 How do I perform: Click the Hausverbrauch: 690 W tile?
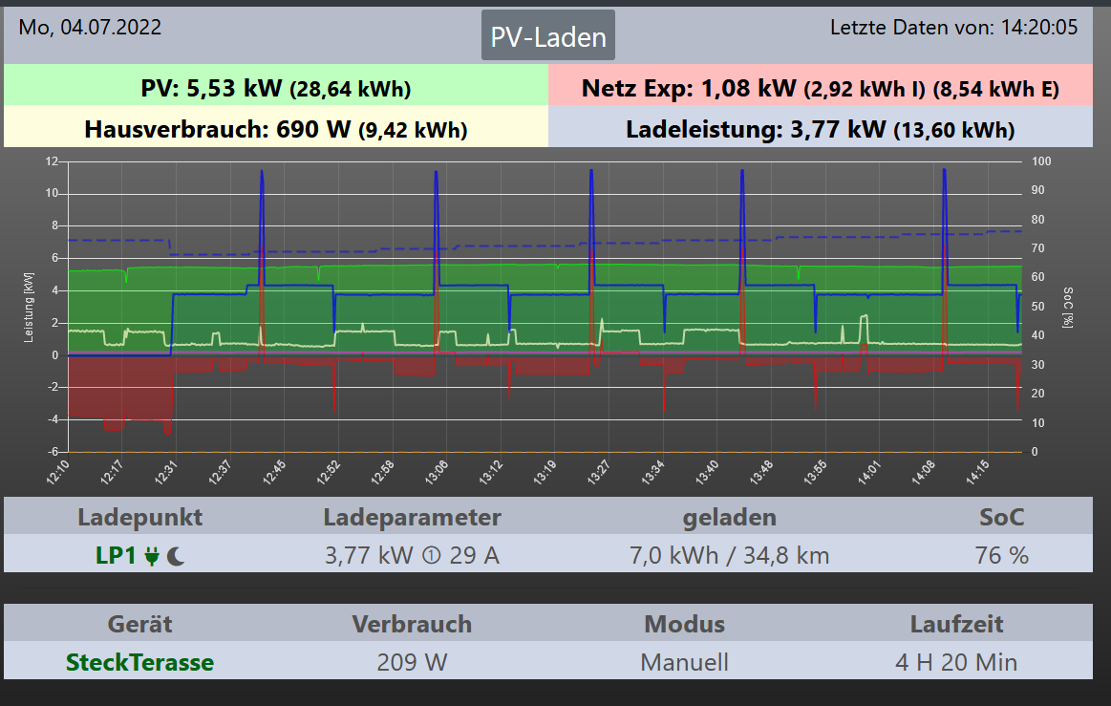(x=276, y=127)
